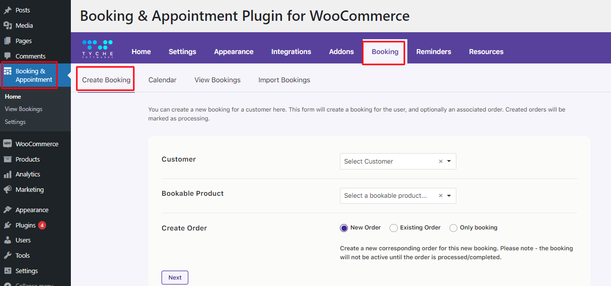The image size is (611, 286).
Task: Open the Integrations tab
Action: click(291, 52)
